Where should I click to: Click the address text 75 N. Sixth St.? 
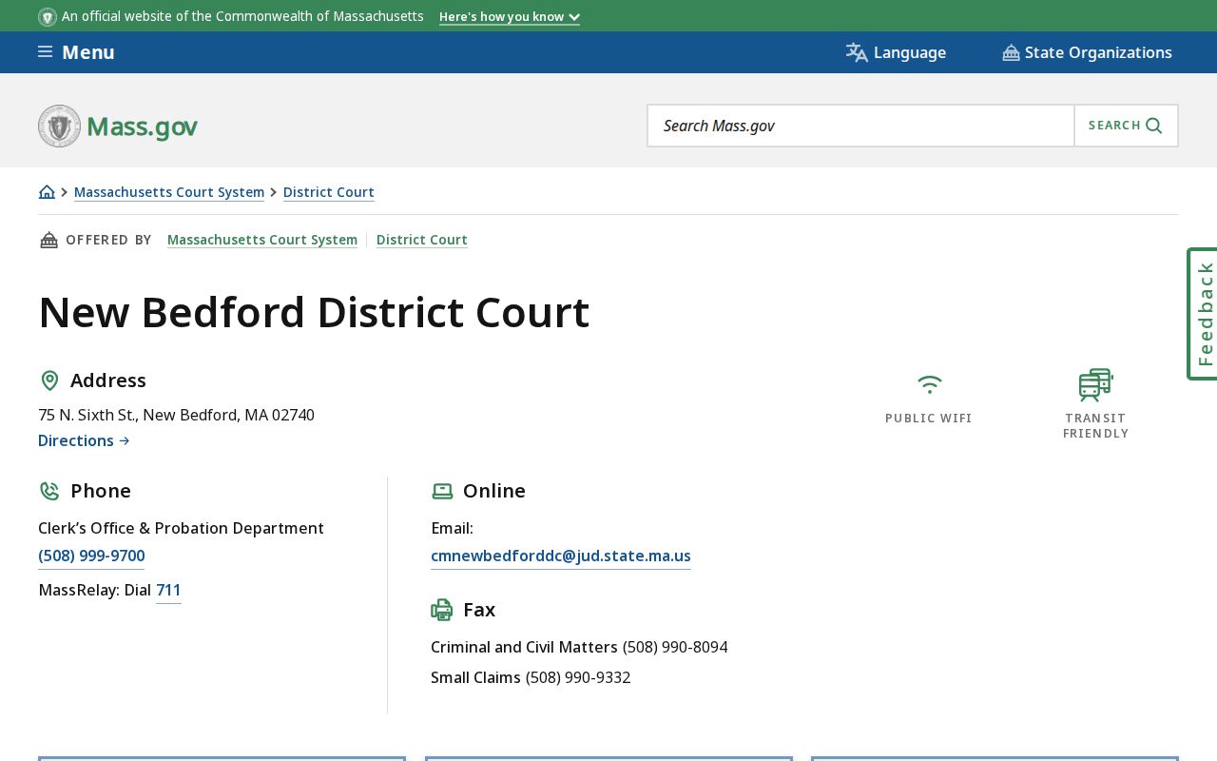click(x=176, y=415)
